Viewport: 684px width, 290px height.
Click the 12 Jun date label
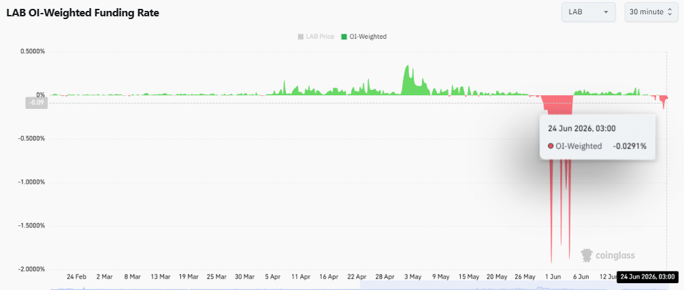click(x=608, y=276)
